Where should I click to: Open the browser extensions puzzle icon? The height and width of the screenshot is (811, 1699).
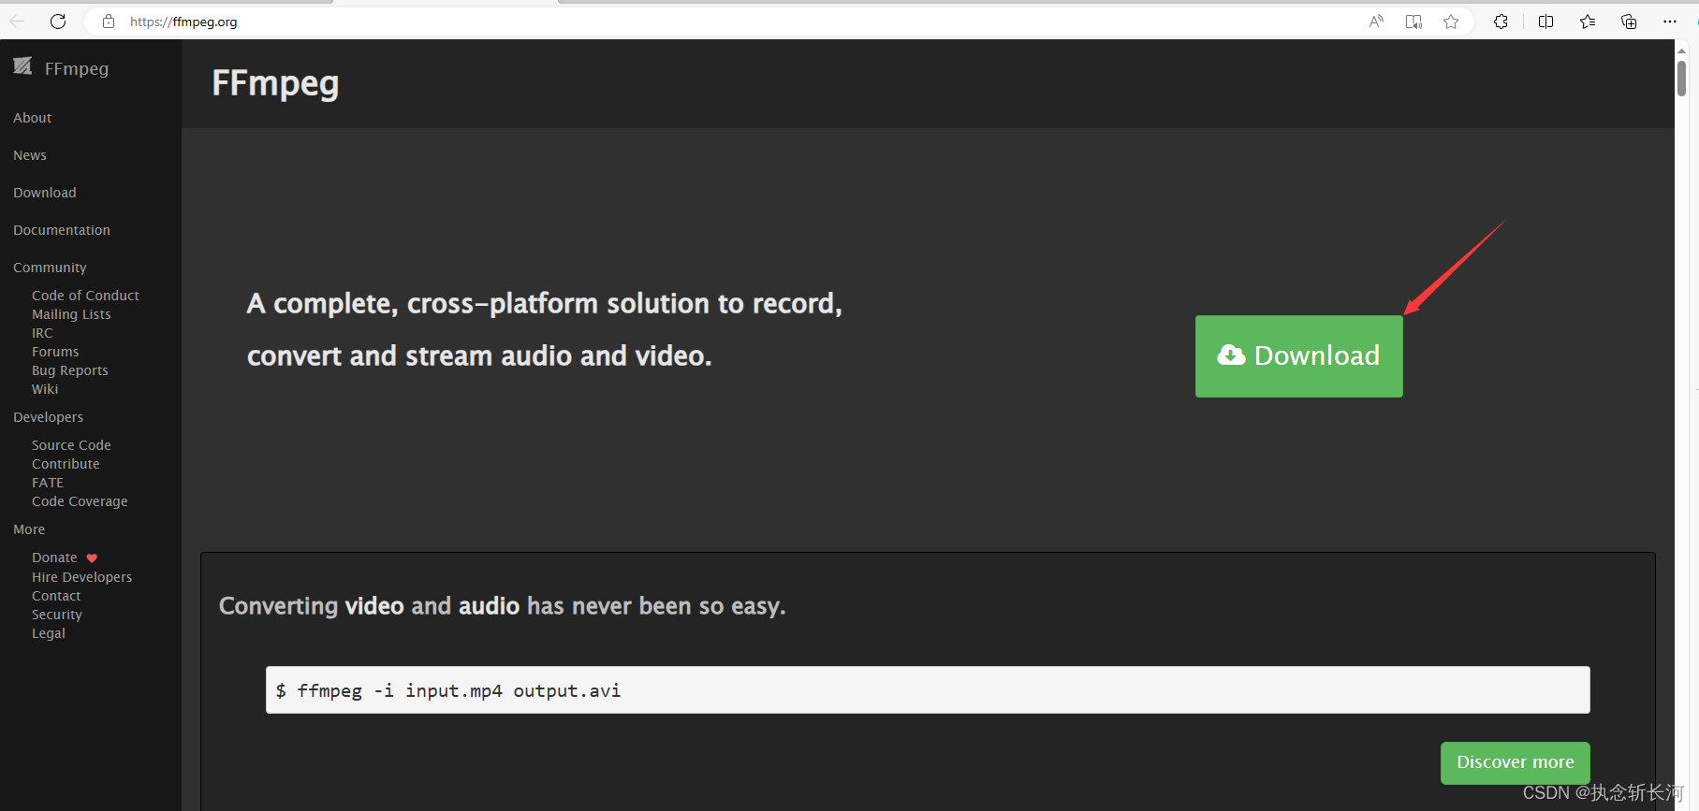(x=1501, y=22)
